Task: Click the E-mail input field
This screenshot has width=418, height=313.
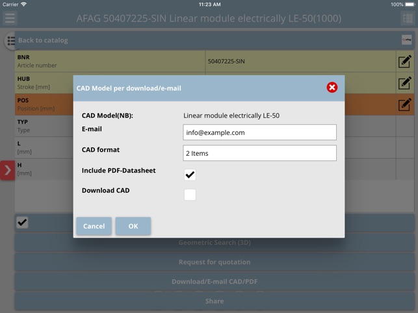Action: [x=259, y=132]
